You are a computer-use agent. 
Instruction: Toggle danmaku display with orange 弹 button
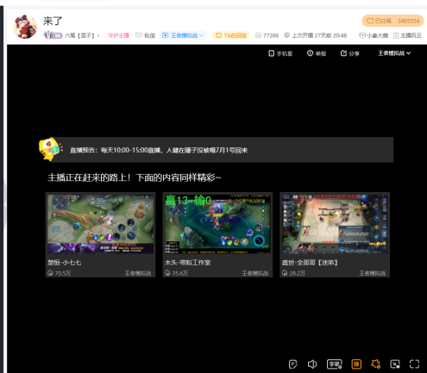pyautogui.click(x=356, y=364)
